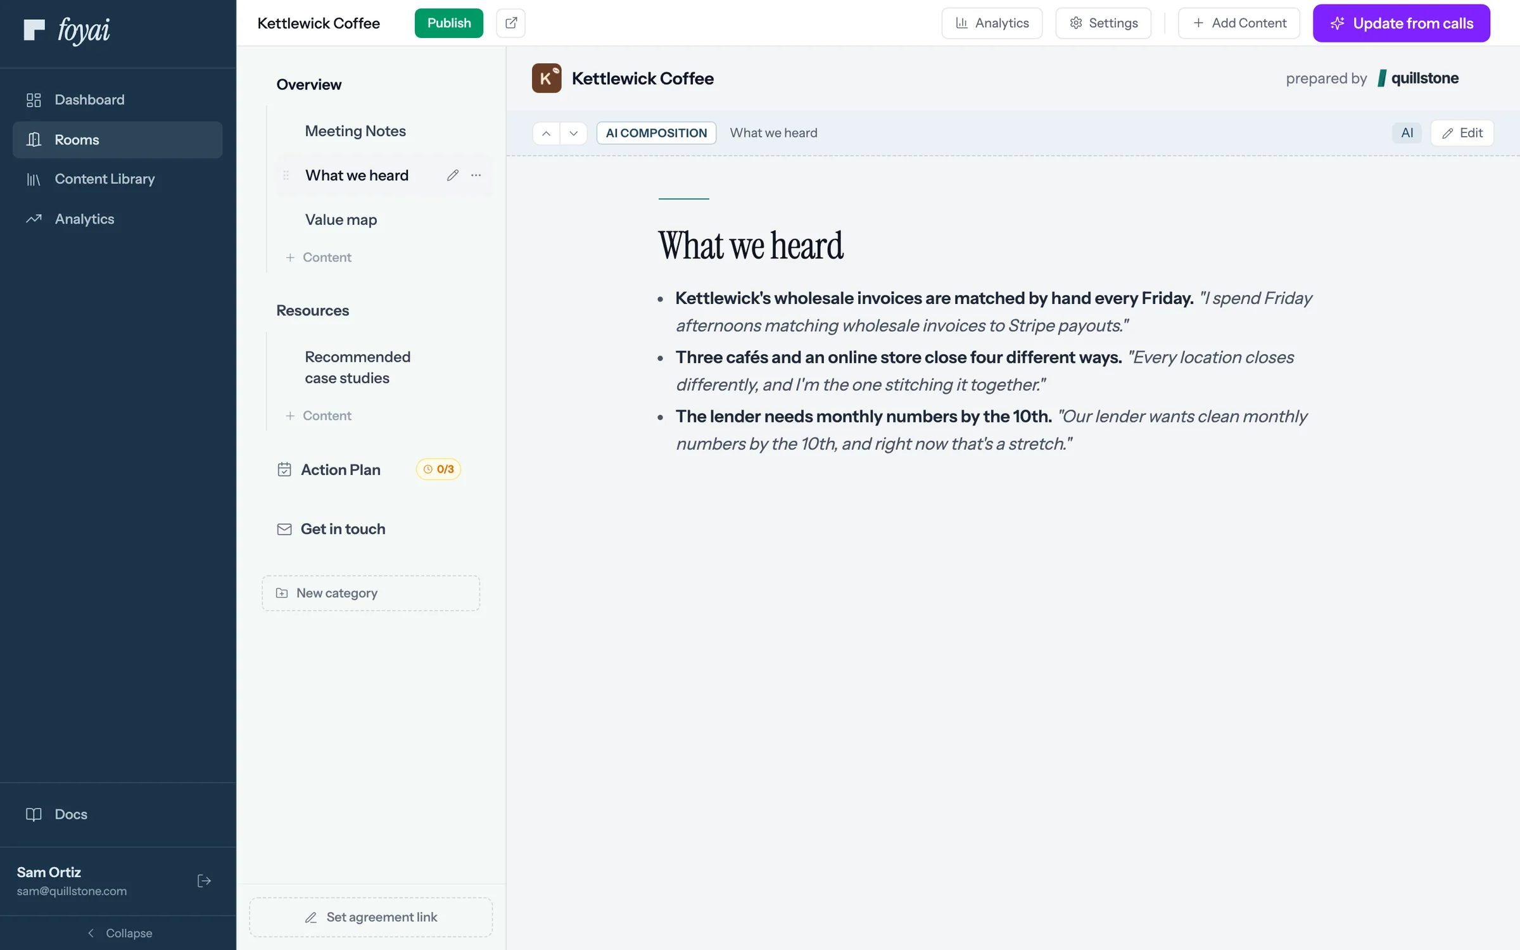The width and height of the screenshot is (1520, 950).
Task: Edit the What we heard section
Action: (1462, 133)
